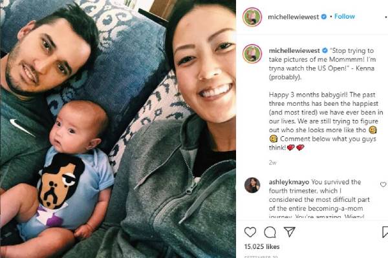
Task: Like the post with the heart icon
Action: pos(250,232)
